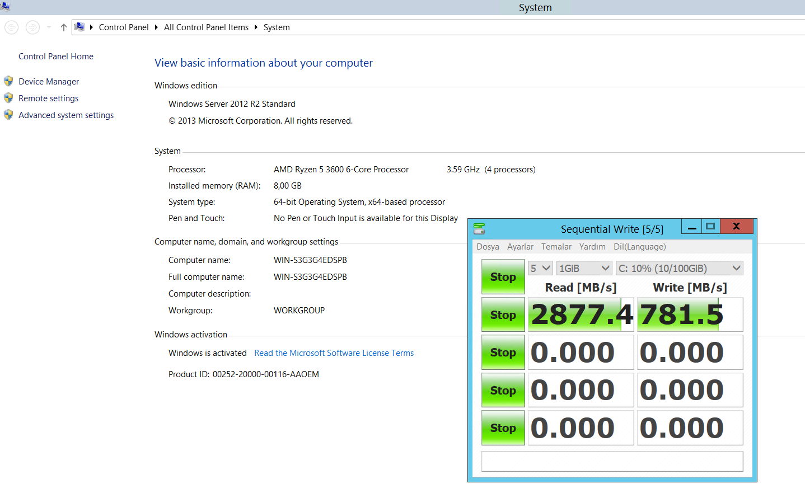Click Stop button beside 2877.4 read result
This screenshot has width=805, height=493.
[503, 314]
